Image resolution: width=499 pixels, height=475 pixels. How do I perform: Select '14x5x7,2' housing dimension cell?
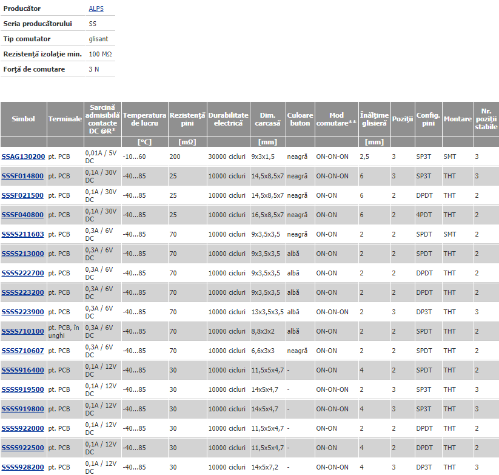pyautogui.click(x=265, y=467)
